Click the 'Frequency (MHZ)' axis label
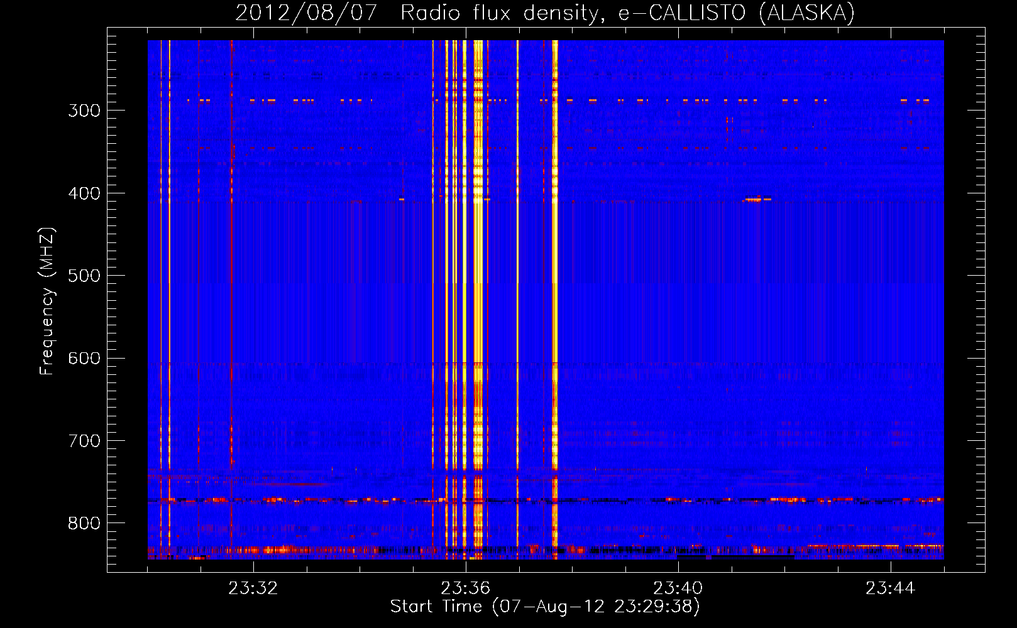The image size is (1017, 628). click(x=47, y=301)
